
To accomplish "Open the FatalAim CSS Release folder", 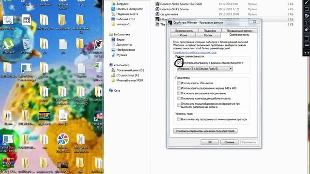I will [63, 95].
